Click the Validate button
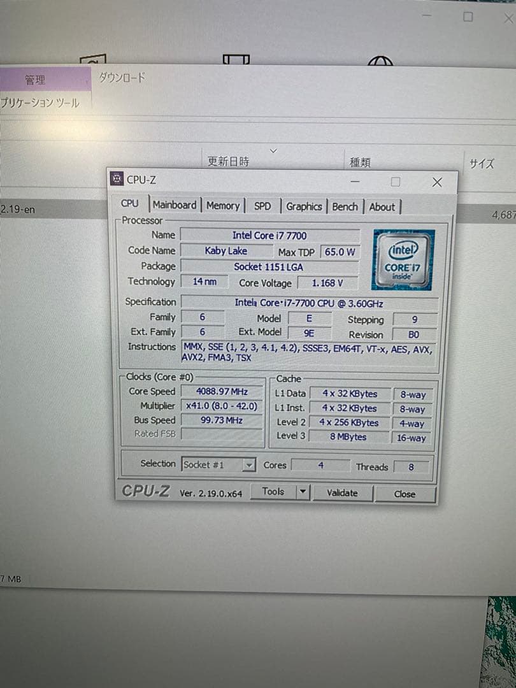Image resolution: width=516 pixels, height=688 pixels. 342,492
